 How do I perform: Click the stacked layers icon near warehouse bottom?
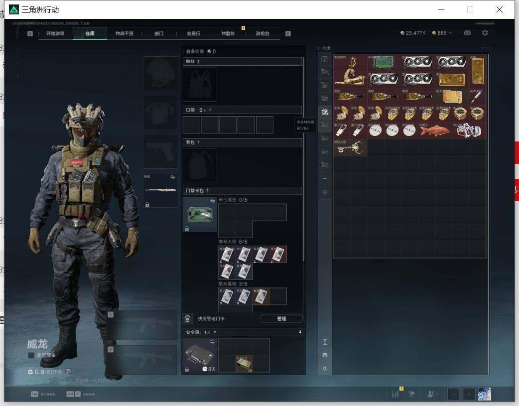coord(325,355)
